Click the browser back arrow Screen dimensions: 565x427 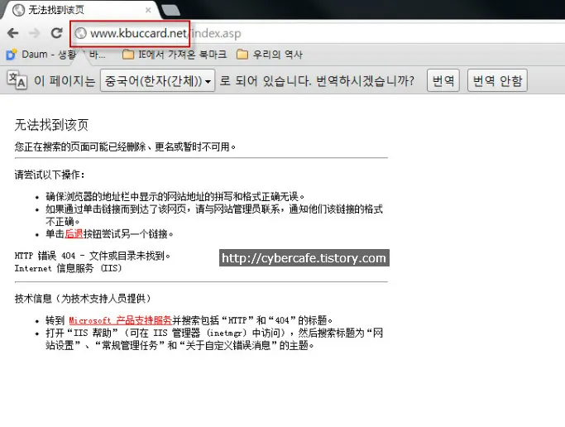pos(13,34)
